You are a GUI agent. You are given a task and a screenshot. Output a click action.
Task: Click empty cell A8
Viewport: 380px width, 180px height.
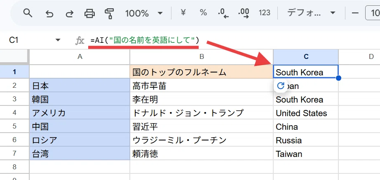80,167
